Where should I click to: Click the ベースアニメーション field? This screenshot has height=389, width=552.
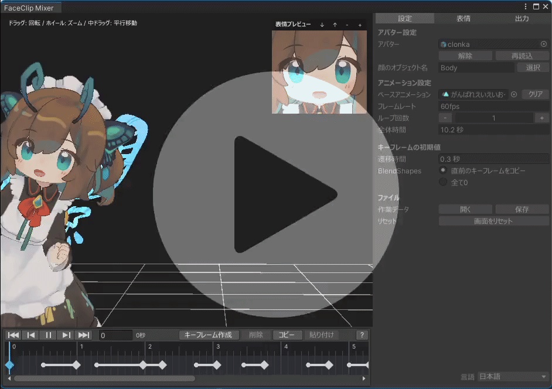click(473, 94)
